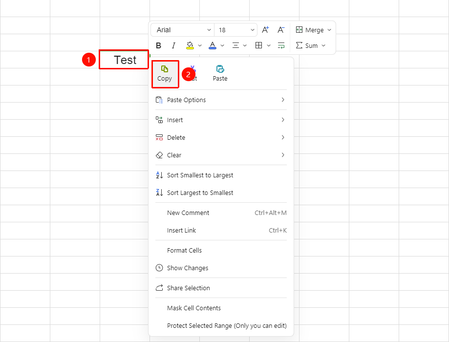Click the cell borders grid icon
Image resolution: width=449 pixels, height=342 pixels.
pyautogui.click(x=258, y=45)
